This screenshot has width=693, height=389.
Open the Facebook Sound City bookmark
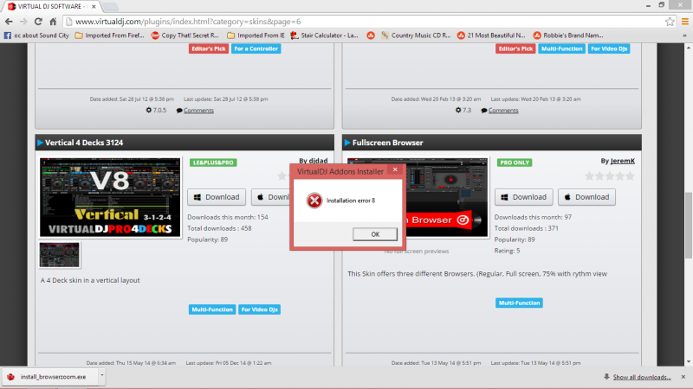tap(36, 35)
